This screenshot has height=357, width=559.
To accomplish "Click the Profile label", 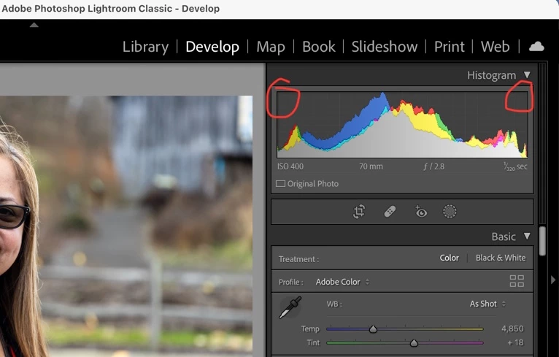I will (291, 282).
